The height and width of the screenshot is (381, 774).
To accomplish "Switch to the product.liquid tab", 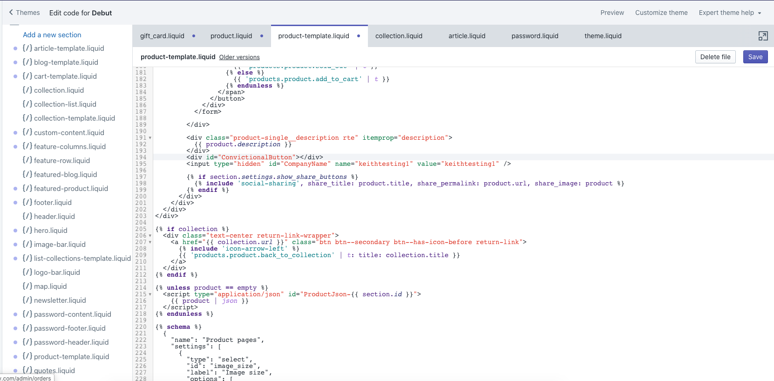I will click(231, 36).
